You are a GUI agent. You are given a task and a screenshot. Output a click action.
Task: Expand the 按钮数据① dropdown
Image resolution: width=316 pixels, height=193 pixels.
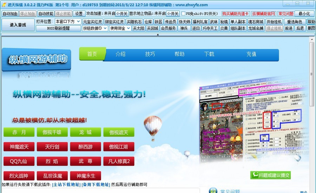95,28
